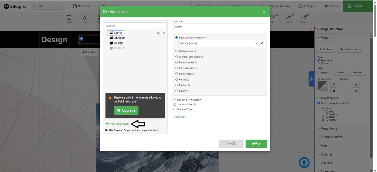Open the Social elements icon
This screenshot has width=377, height=172.
(289, 19)
